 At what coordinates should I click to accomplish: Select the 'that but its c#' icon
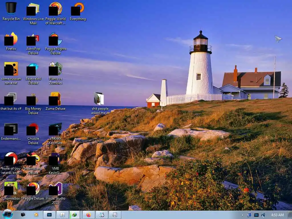pos(11,99)
